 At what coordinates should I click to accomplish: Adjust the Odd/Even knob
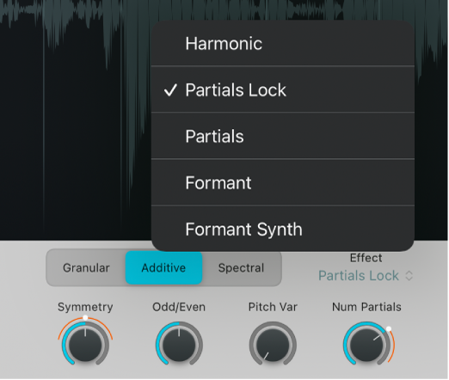pyautogui.click(x=179, y=344)
